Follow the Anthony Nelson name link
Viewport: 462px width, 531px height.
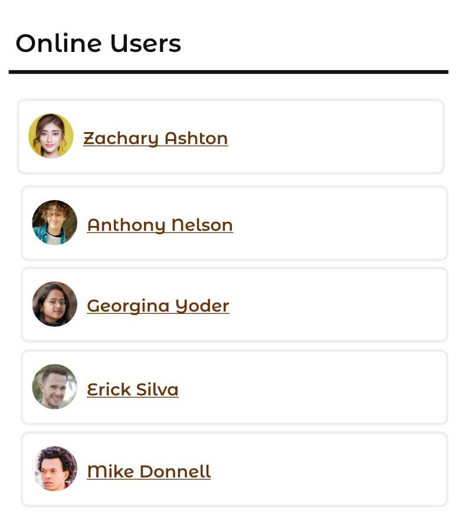159,225
